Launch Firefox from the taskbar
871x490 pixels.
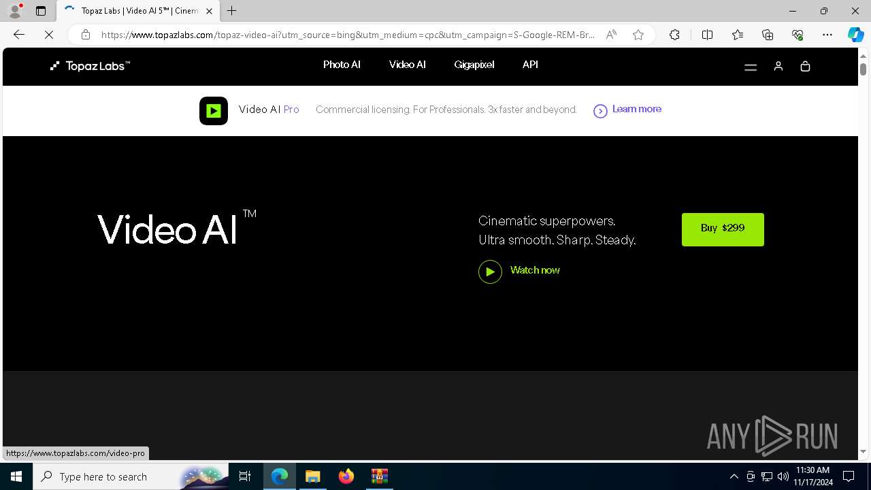coord(346,476)
